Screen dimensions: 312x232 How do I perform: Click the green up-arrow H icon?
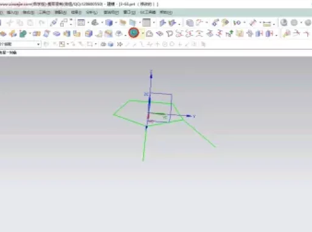229,33
